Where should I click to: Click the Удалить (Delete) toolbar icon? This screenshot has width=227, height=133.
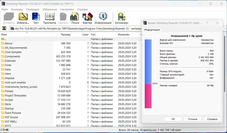63,18
